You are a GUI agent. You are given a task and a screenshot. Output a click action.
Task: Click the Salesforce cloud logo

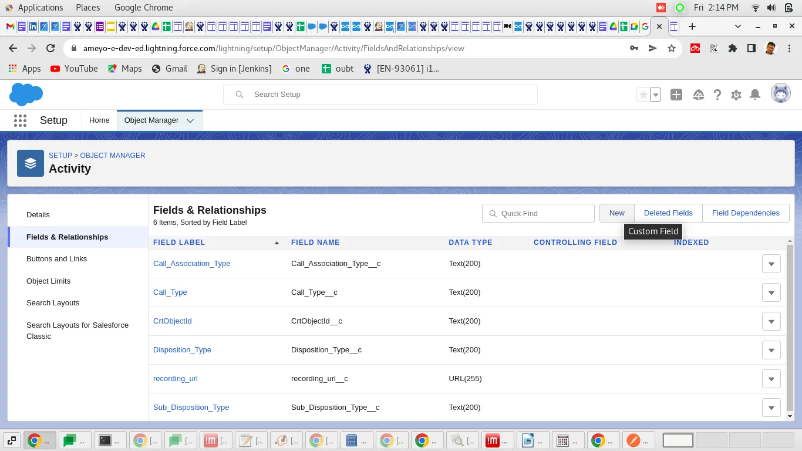click(x=26, y=95)
